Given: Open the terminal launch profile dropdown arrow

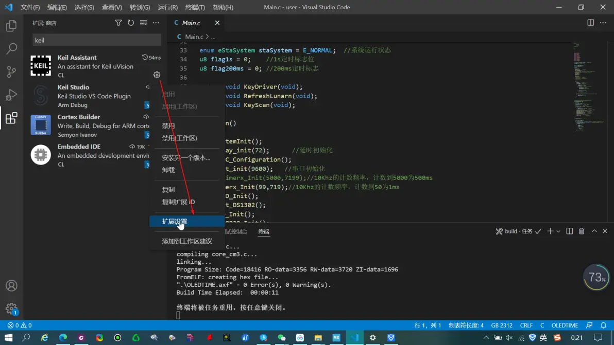Looking at the screenshot, I should click(x=558, y=231).
